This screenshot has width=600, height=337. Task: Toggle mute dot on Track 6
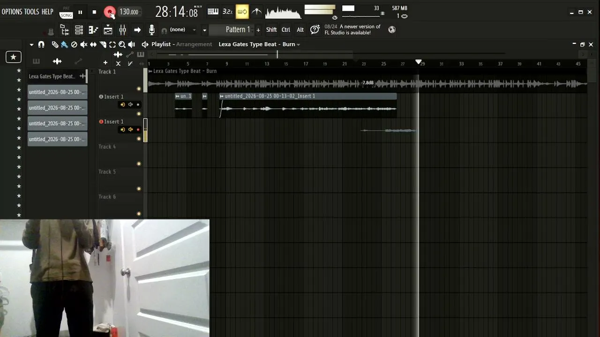click(x=139, y=214)
